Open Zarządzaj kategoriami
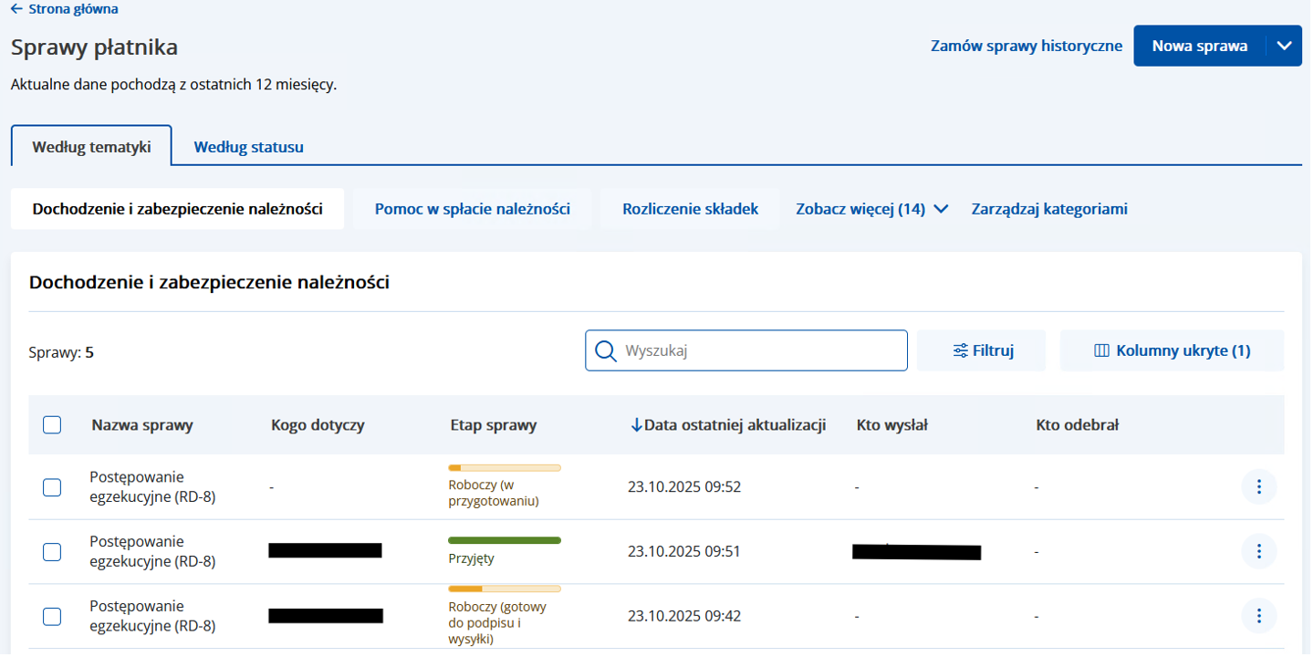Screen dimensions: 1314x657 (x=1048, y=209)
